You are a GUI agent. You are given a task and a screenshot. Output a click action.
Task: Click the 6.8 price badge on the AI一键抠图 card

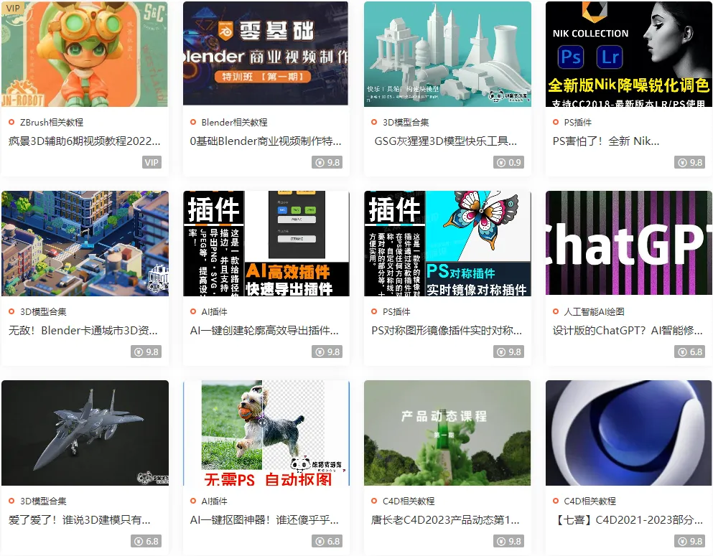tap(327, 541)
